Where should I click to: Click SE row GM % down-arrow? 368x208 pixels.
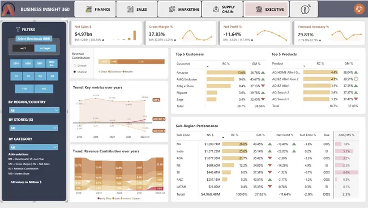(x=270, y=172)
